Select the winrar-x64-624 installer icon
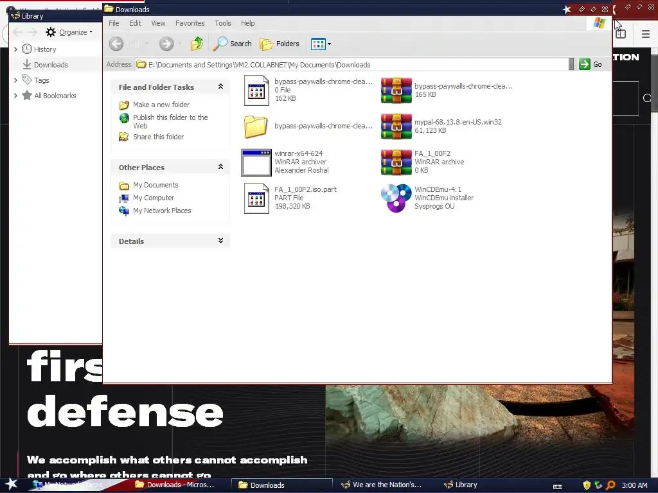This screenshot has height=493, width=658. 256,162
